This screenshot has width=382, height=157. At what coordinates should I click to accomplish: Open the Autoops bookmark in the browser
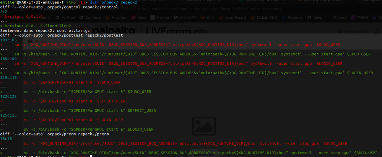click(117, 18)
